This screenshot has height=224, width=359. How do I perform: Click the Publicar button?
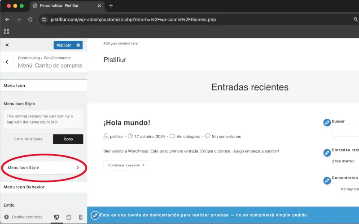pos(64,45)
